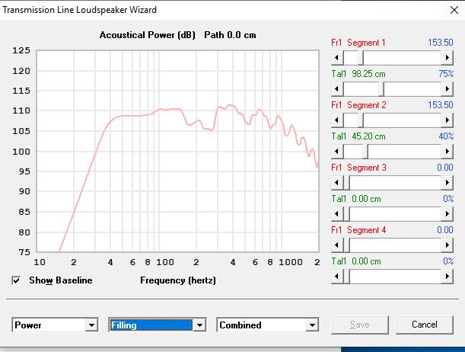Close the Transmission Line Loudspeaker Wizard window

pyautogui.click(x=454, y=10)
